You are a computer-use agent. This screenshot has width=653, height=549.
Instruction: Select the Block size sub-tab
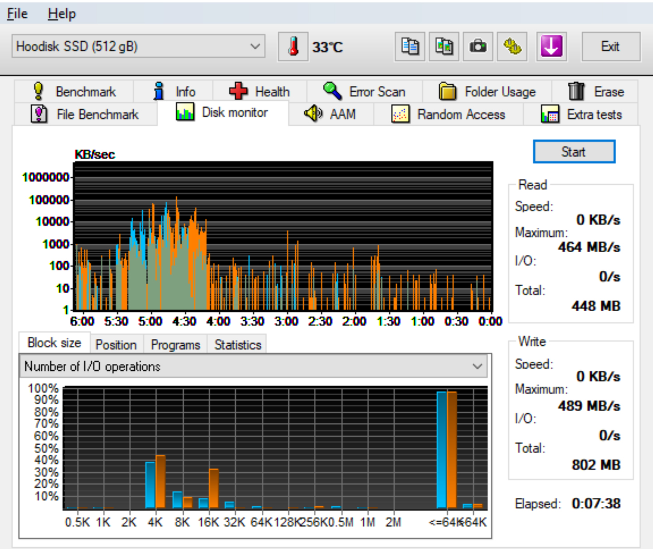coord(54,343)
